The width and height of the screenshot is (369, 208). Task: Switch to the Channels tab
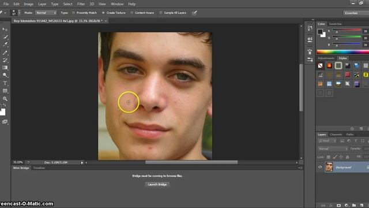336,135
